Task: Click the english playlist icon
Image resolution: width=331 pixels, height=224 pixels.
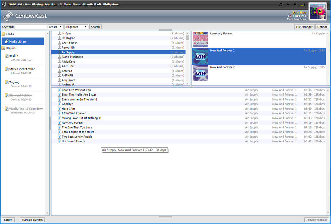Action: (6, 56)
